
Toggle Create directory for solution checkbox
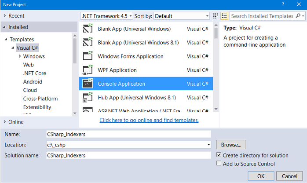pyautogui.click(x=219, y=155)
